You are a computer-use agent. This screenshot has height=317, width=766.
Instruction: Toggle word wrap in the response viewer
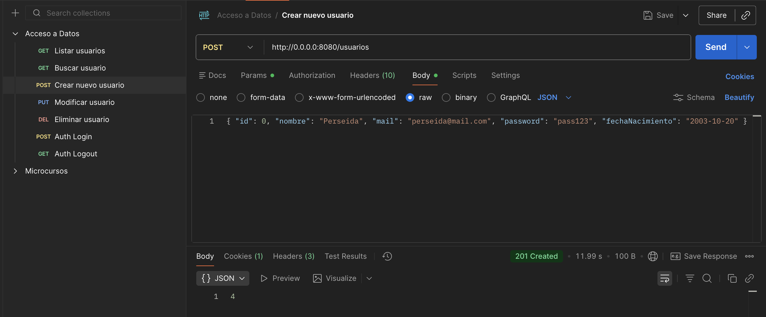pos(665,278)
